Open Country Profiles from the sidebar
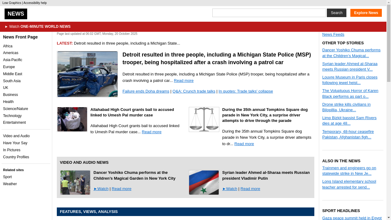 (16, 157)
